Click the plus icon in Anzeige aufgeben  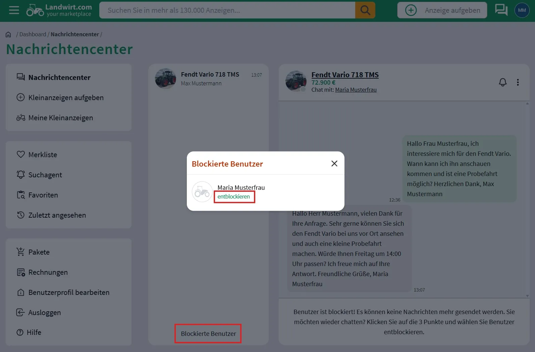[411, 10]
